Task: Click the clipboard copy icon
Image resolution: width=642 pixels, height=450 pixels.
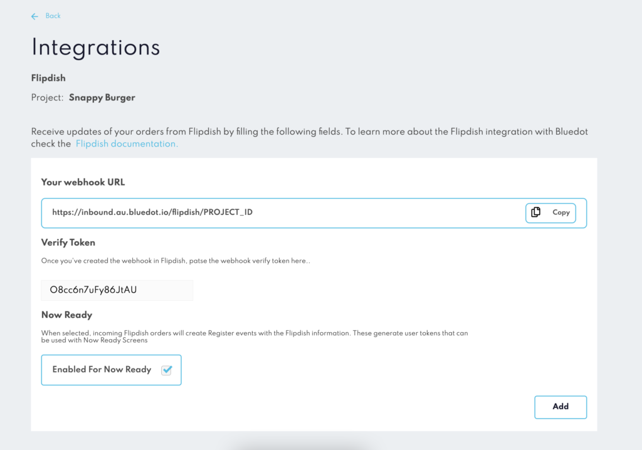Action: pyautogui.click(x=535, y=212)
